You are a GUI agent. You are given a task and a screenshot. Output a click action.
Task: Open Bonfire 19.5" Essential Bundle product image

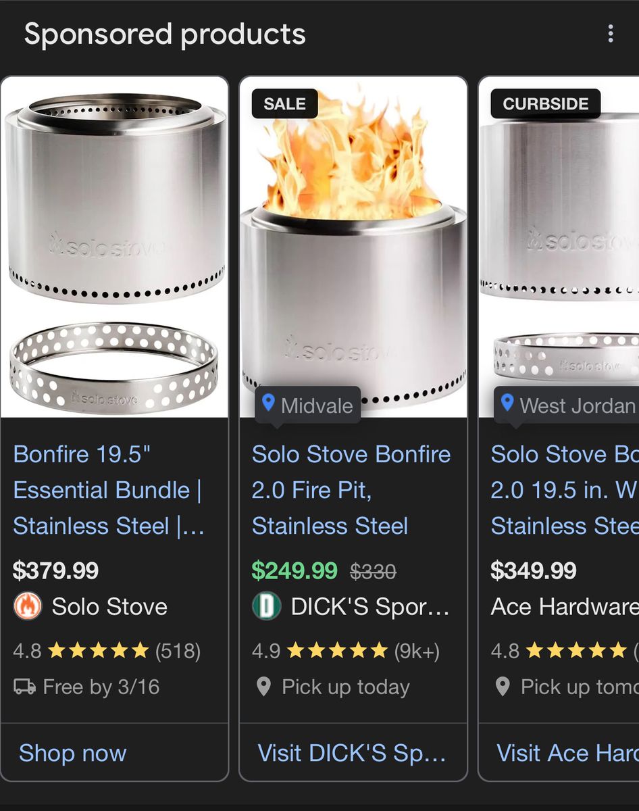click(114, 247)
